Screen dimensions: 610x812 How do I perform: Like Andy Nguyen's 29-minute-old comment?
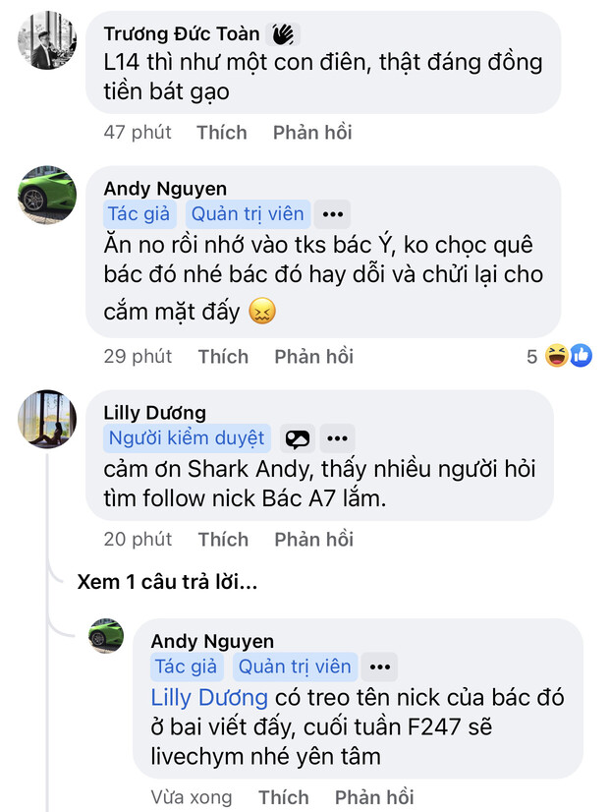pyautogui.click(x=222, y=356)
